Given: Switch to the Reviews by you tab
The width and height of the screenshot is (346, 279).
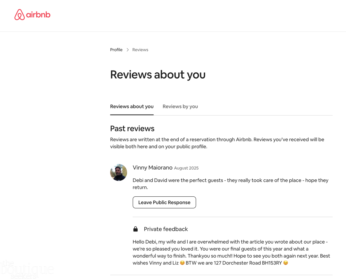Looking at the screenshot, I should click(180, 106).
